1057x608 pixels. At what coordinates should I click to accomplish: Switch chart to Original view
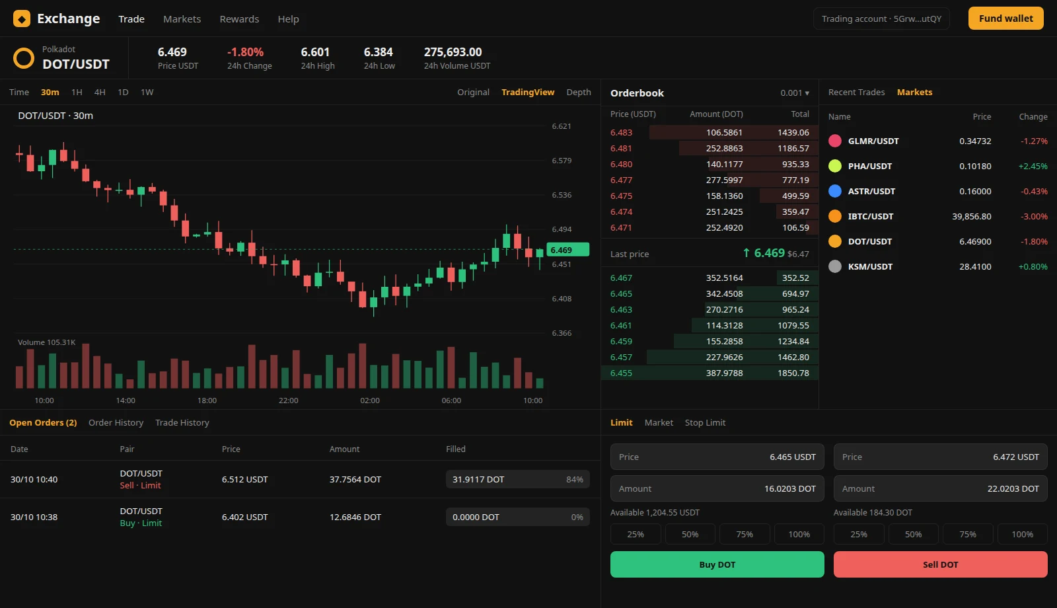pos(473,93)
